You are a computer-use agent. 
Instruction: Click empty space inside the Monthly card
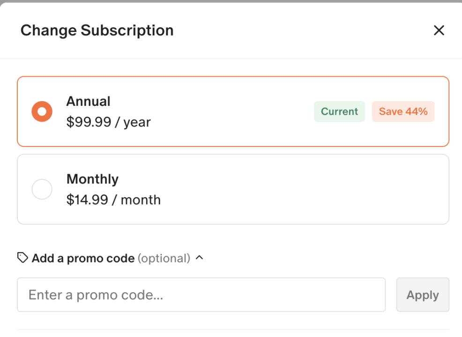[x=305, y=189]
